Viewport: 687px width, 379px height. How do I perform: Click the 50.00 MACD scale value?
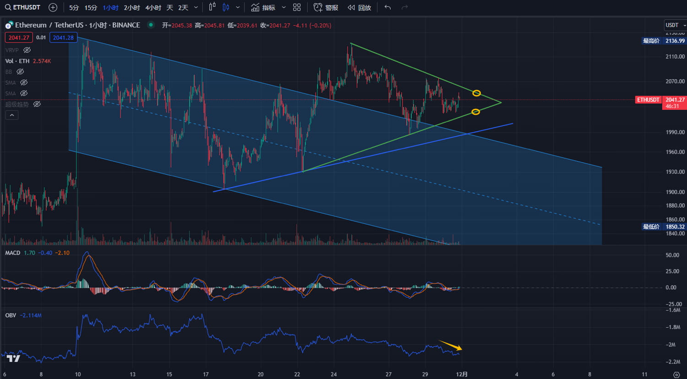(x=672, y=255)
